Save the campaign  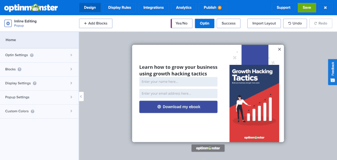click(x=307, y=8)
